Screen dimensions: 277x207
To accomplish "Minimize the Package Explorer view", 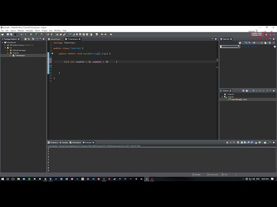I will 40,39.
